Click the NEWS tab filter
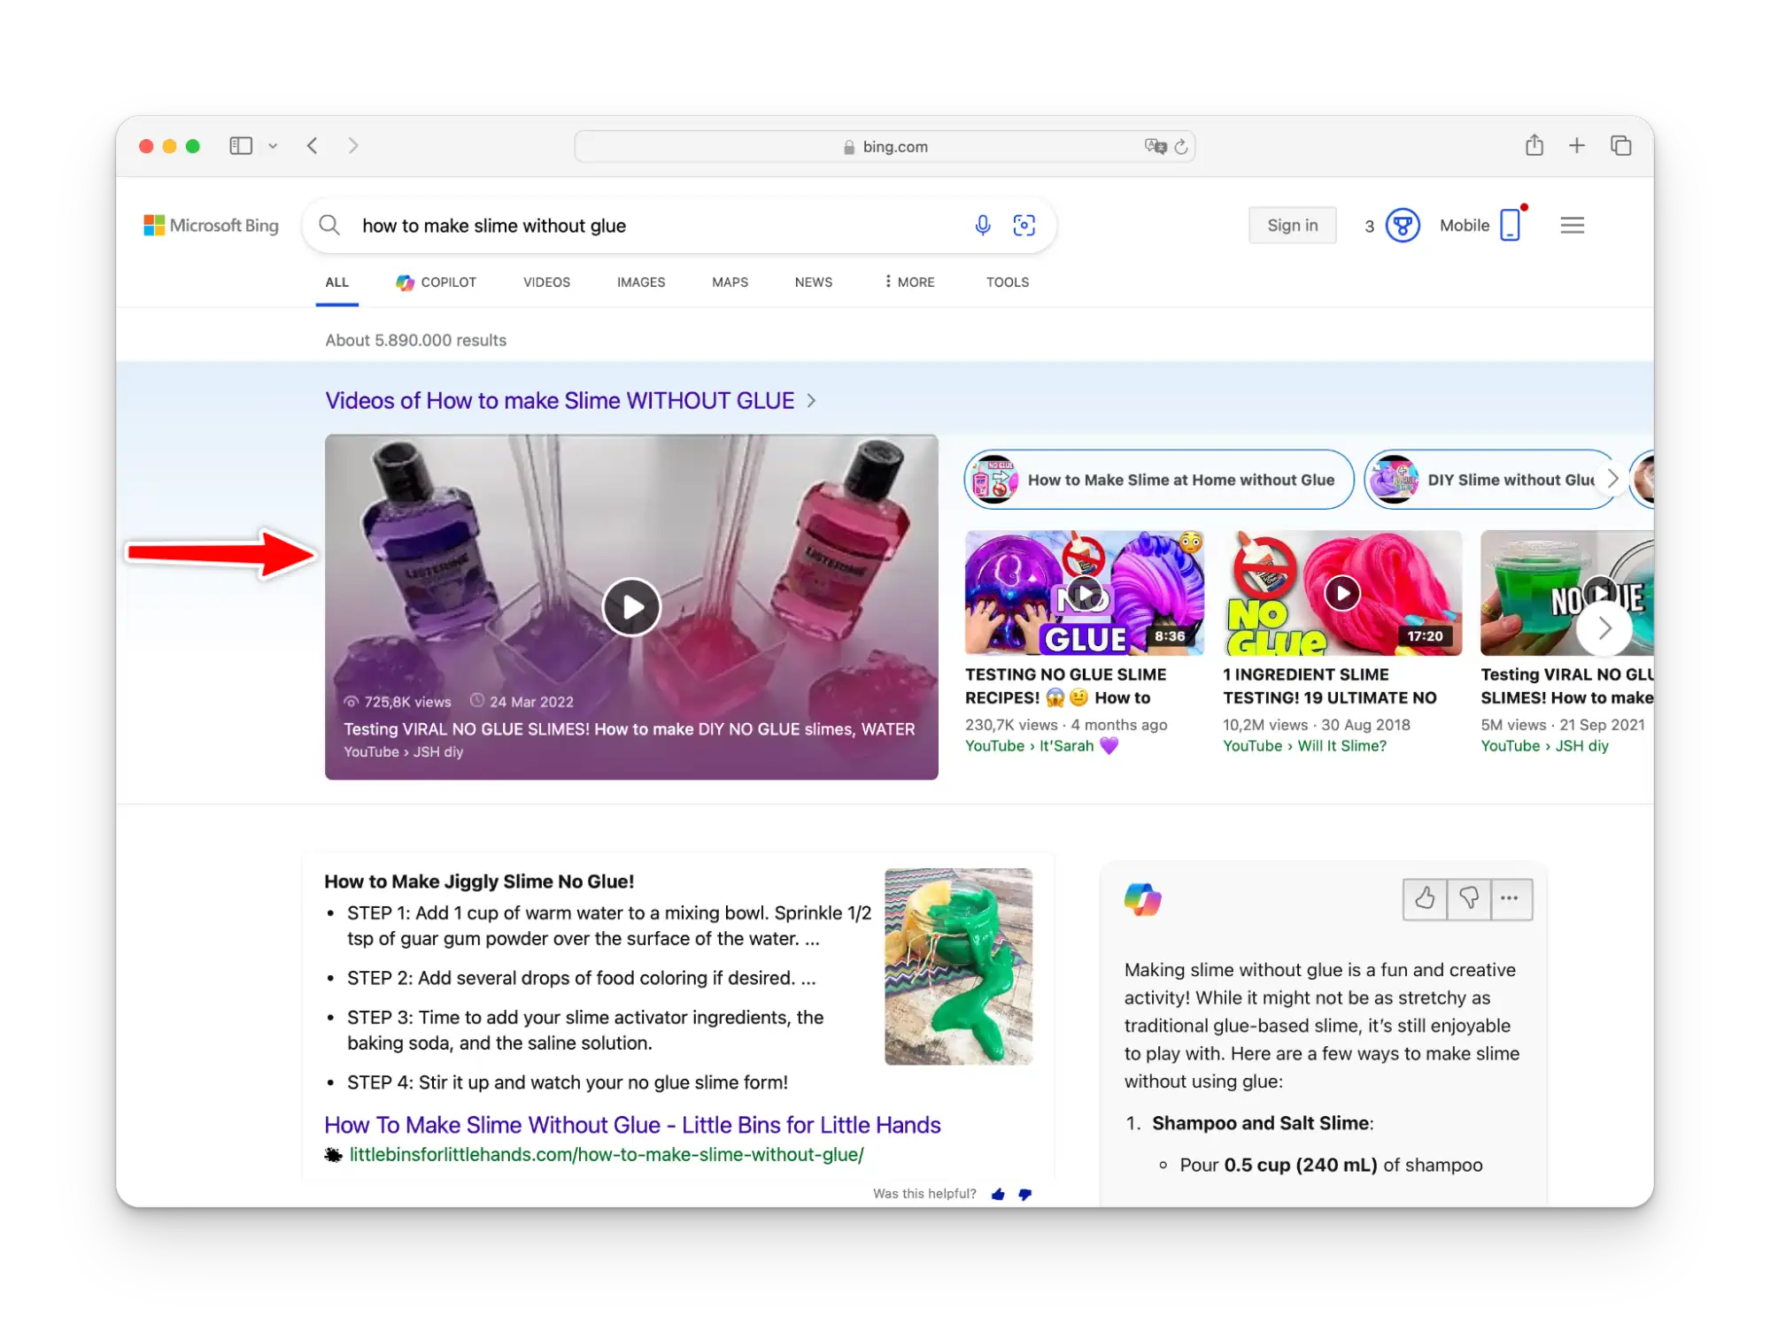 pyautogui.click(x=813, y=282)
